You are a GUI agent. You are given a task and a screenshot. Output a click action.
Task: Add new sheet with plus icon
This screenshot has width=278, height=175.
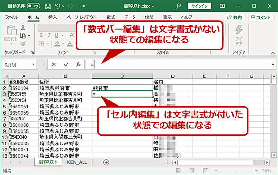(106, 162)
